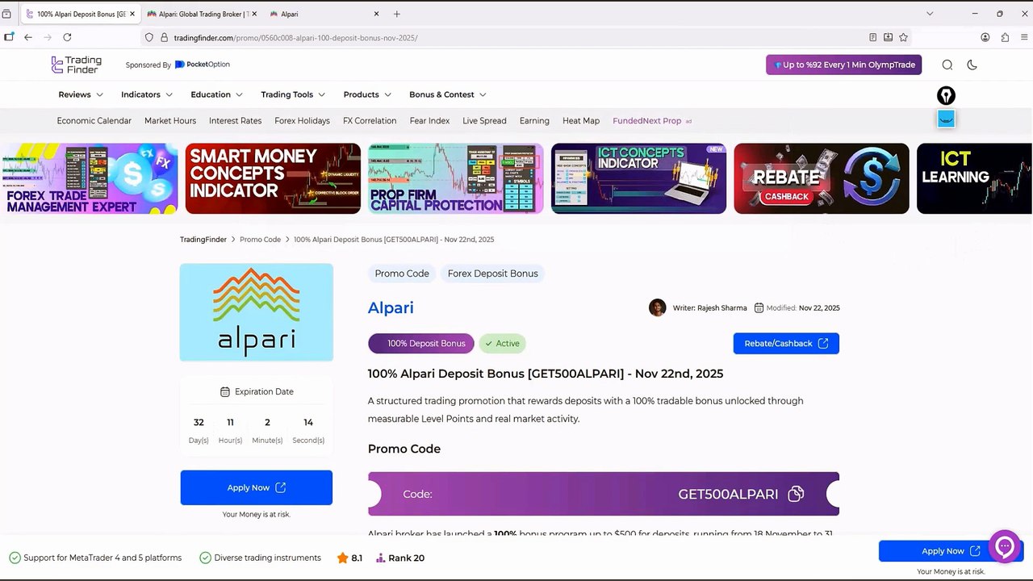Open the purple live chat bubble

point(1005,546)
